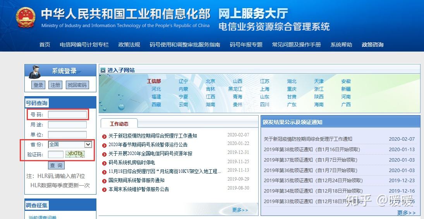The width and height of the screenshot is (424, 219).
Task: Open the 11月18日综合受理厅 news item
Action: pos(165,172)
